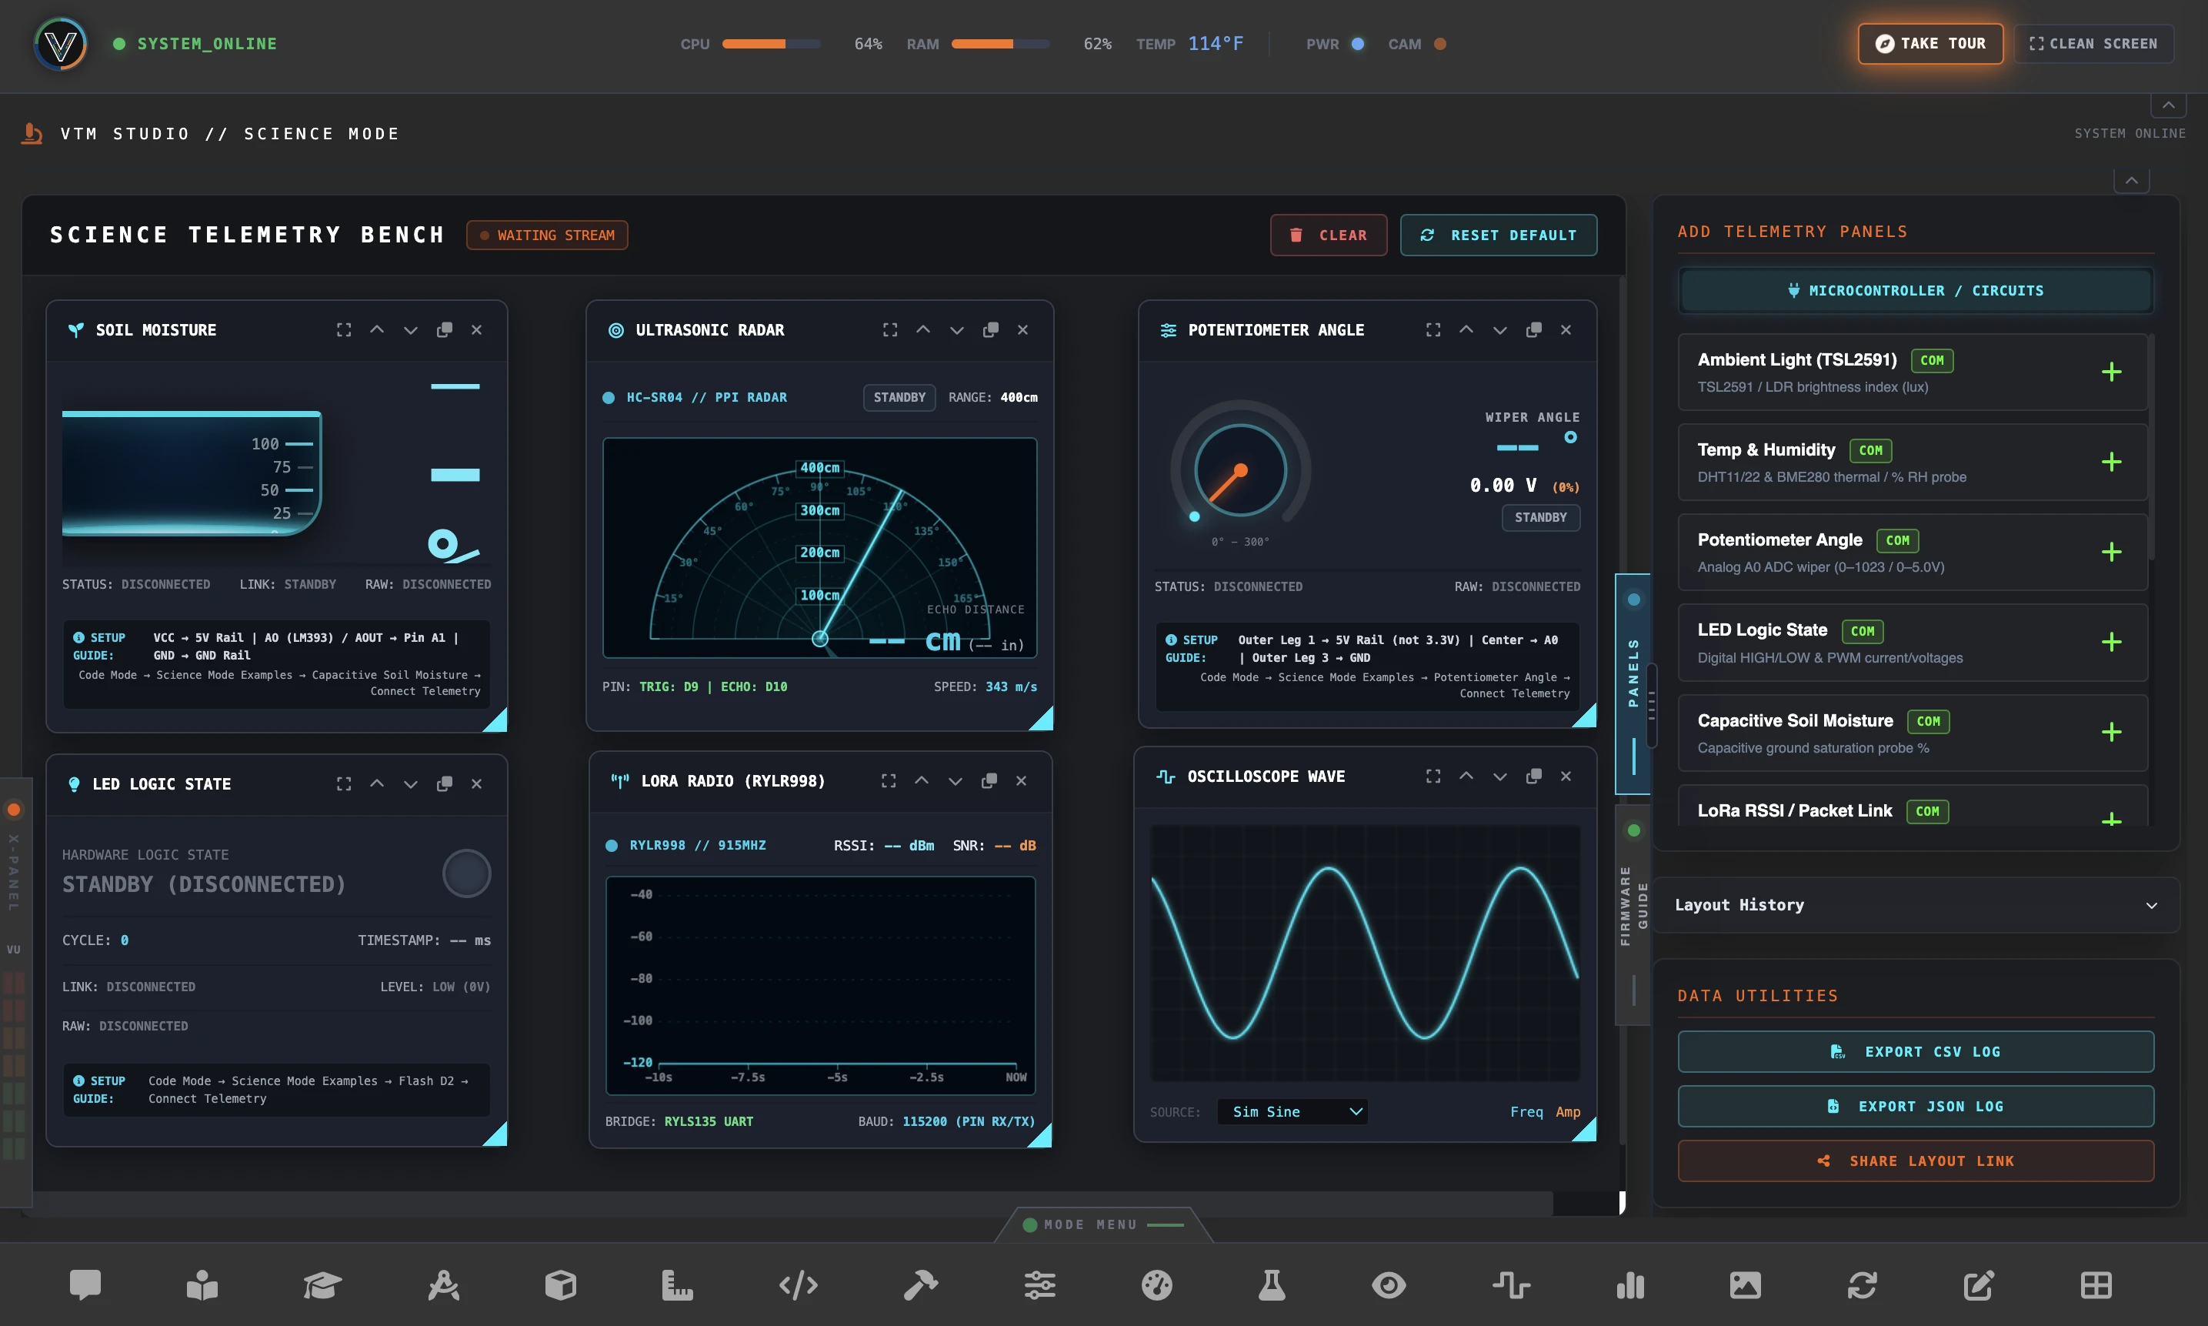Open the bar chart mode icon
Image resolution: width=2208 pixels, height=1326 pixels.
pyautogui.click(x=1630, y=1285)
